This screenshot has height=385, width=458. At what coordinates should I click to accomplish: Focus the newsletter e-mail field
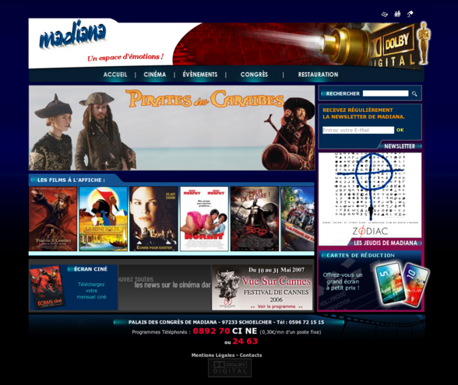pyautogui.click(x=358, y=130)
